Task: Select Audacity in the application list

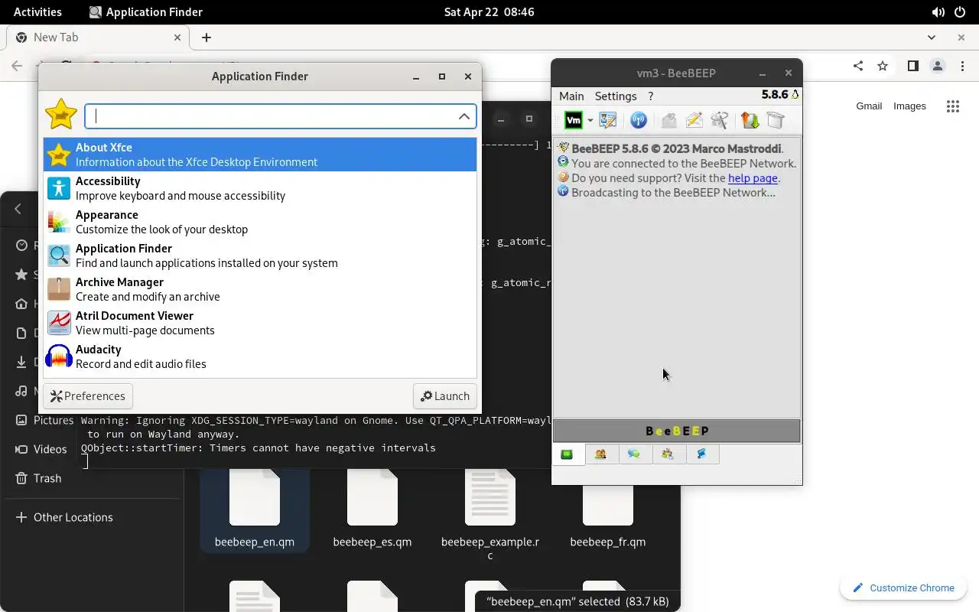Action: (x=260, y=356)
